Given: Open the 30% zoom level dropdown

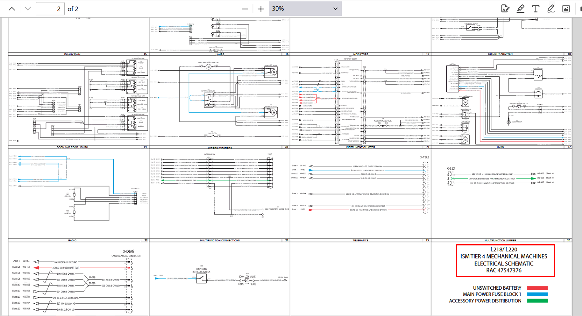Looking at the screenshot, I should (x=305, y=9).
